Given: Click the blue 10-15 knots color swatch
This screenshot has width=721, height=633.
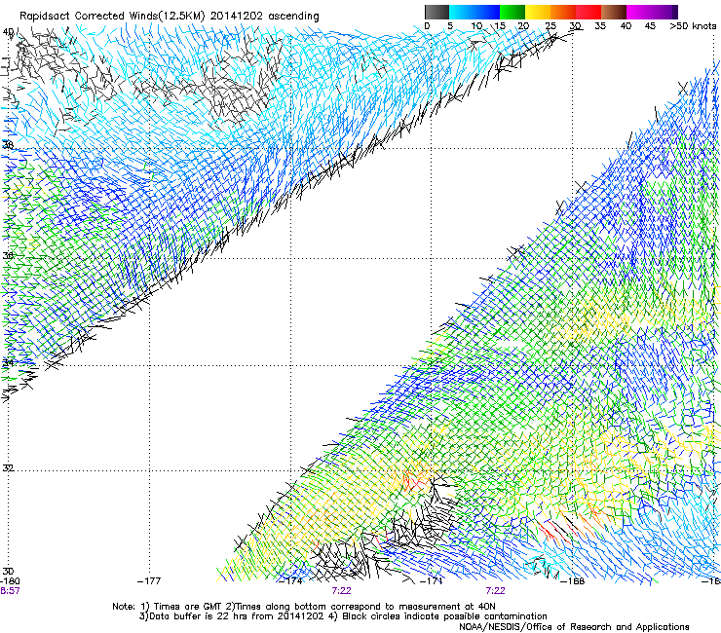Looking at the screenshot, I should (487, 12).
